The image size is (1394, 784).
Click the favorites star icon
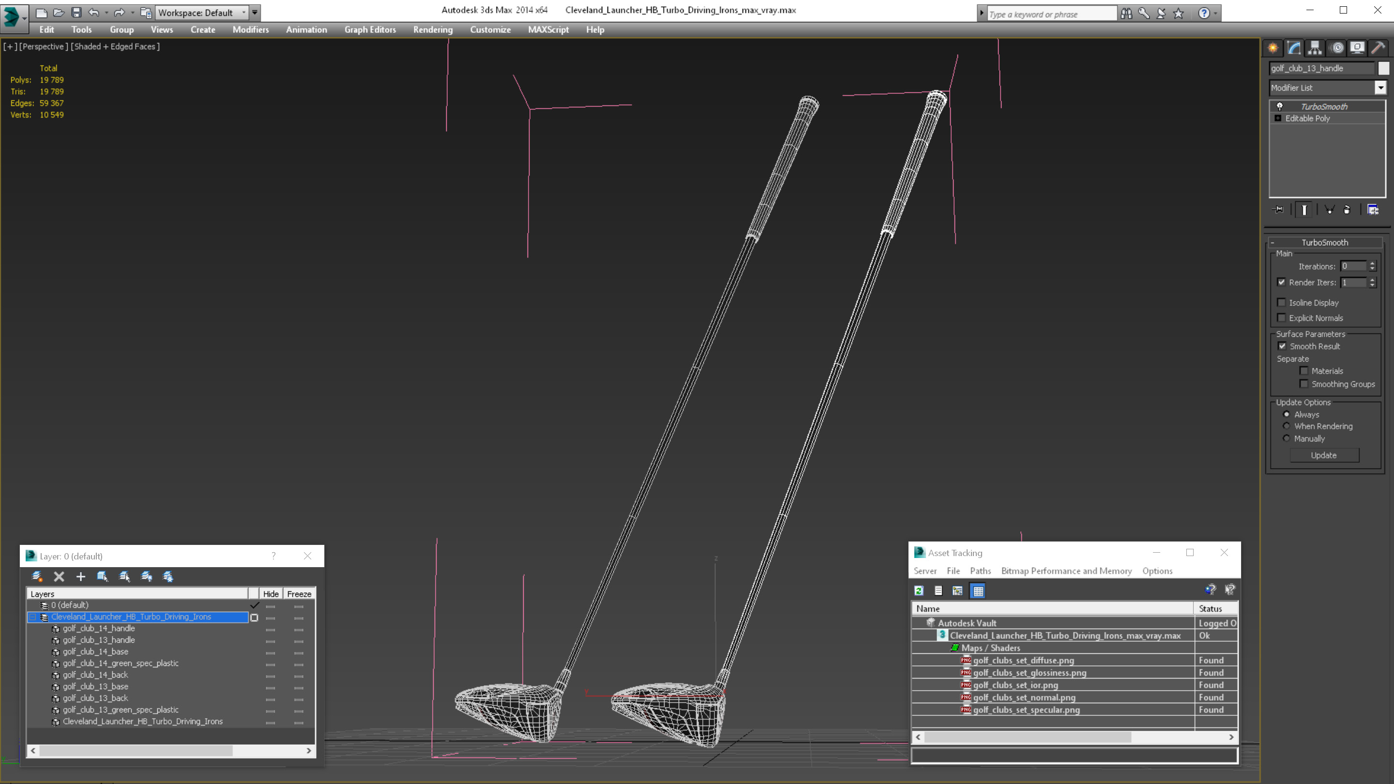[x=1179, y=14]
